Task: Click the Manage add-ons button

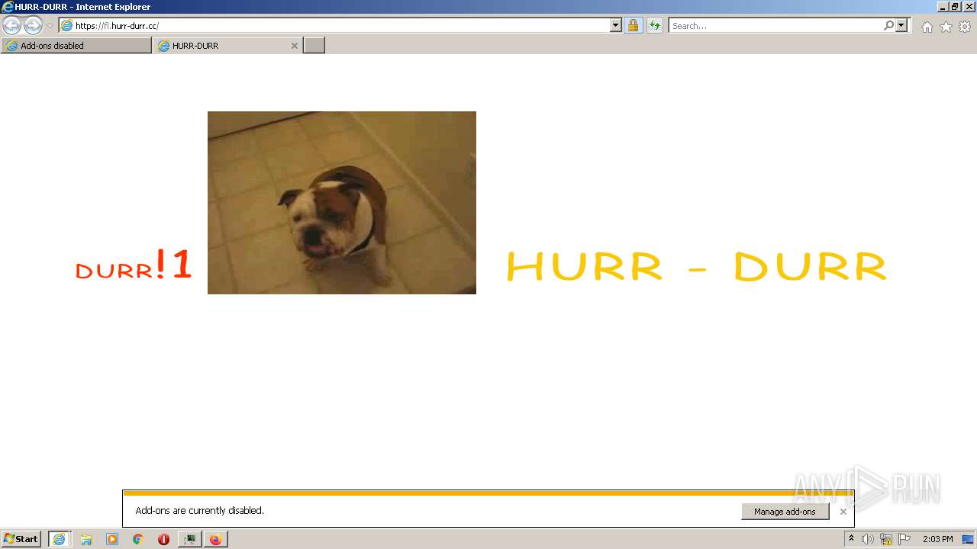Action: [785, 512]
